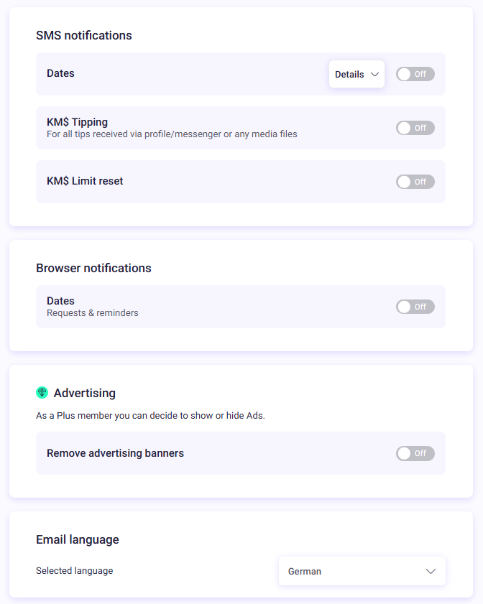
Task: Click the Plus member ads description text
Action: (x=150, y=416)
